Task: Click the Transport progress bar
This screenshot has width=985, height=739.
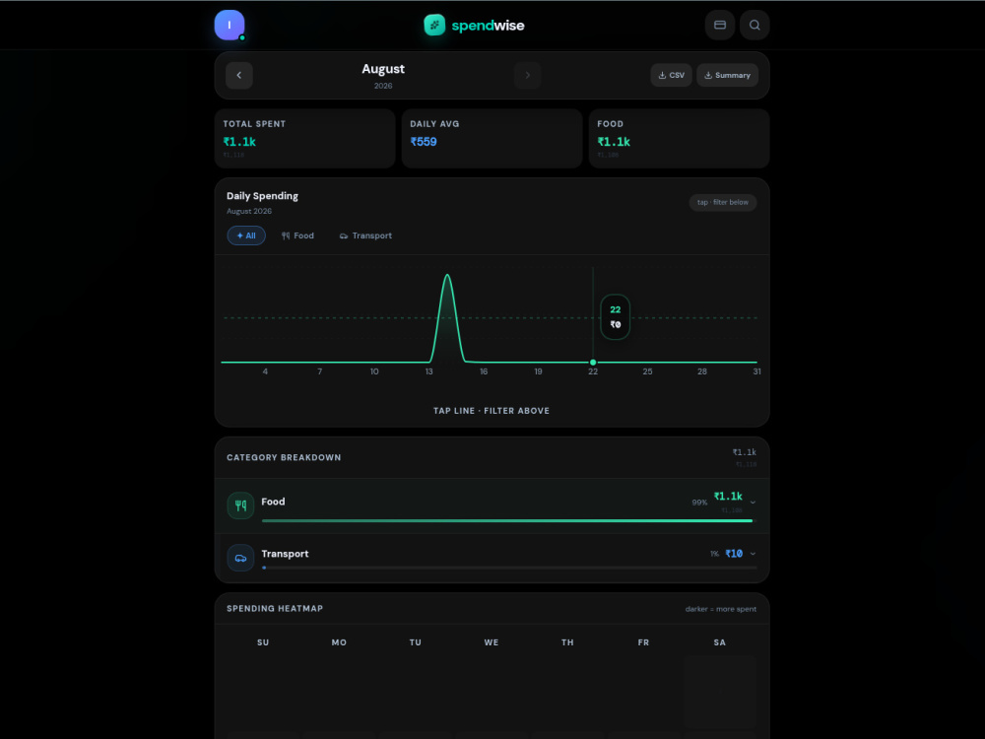Action: (509, 568)
